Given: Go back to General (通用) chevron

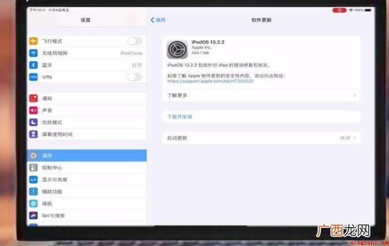Looking at the screenshot, I should pos(152,20).
